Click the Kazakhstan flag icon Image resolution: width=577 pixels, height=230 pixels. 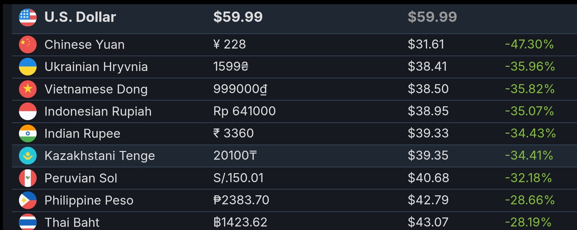pos(28,155)
